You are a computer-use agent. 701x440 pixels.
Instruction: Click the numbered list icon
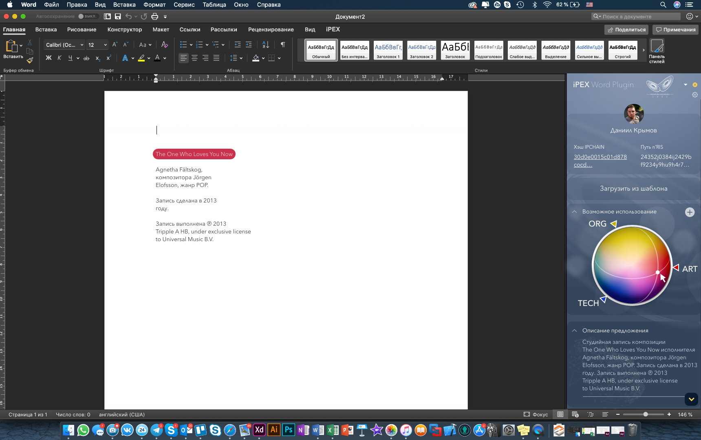[199, 44]
